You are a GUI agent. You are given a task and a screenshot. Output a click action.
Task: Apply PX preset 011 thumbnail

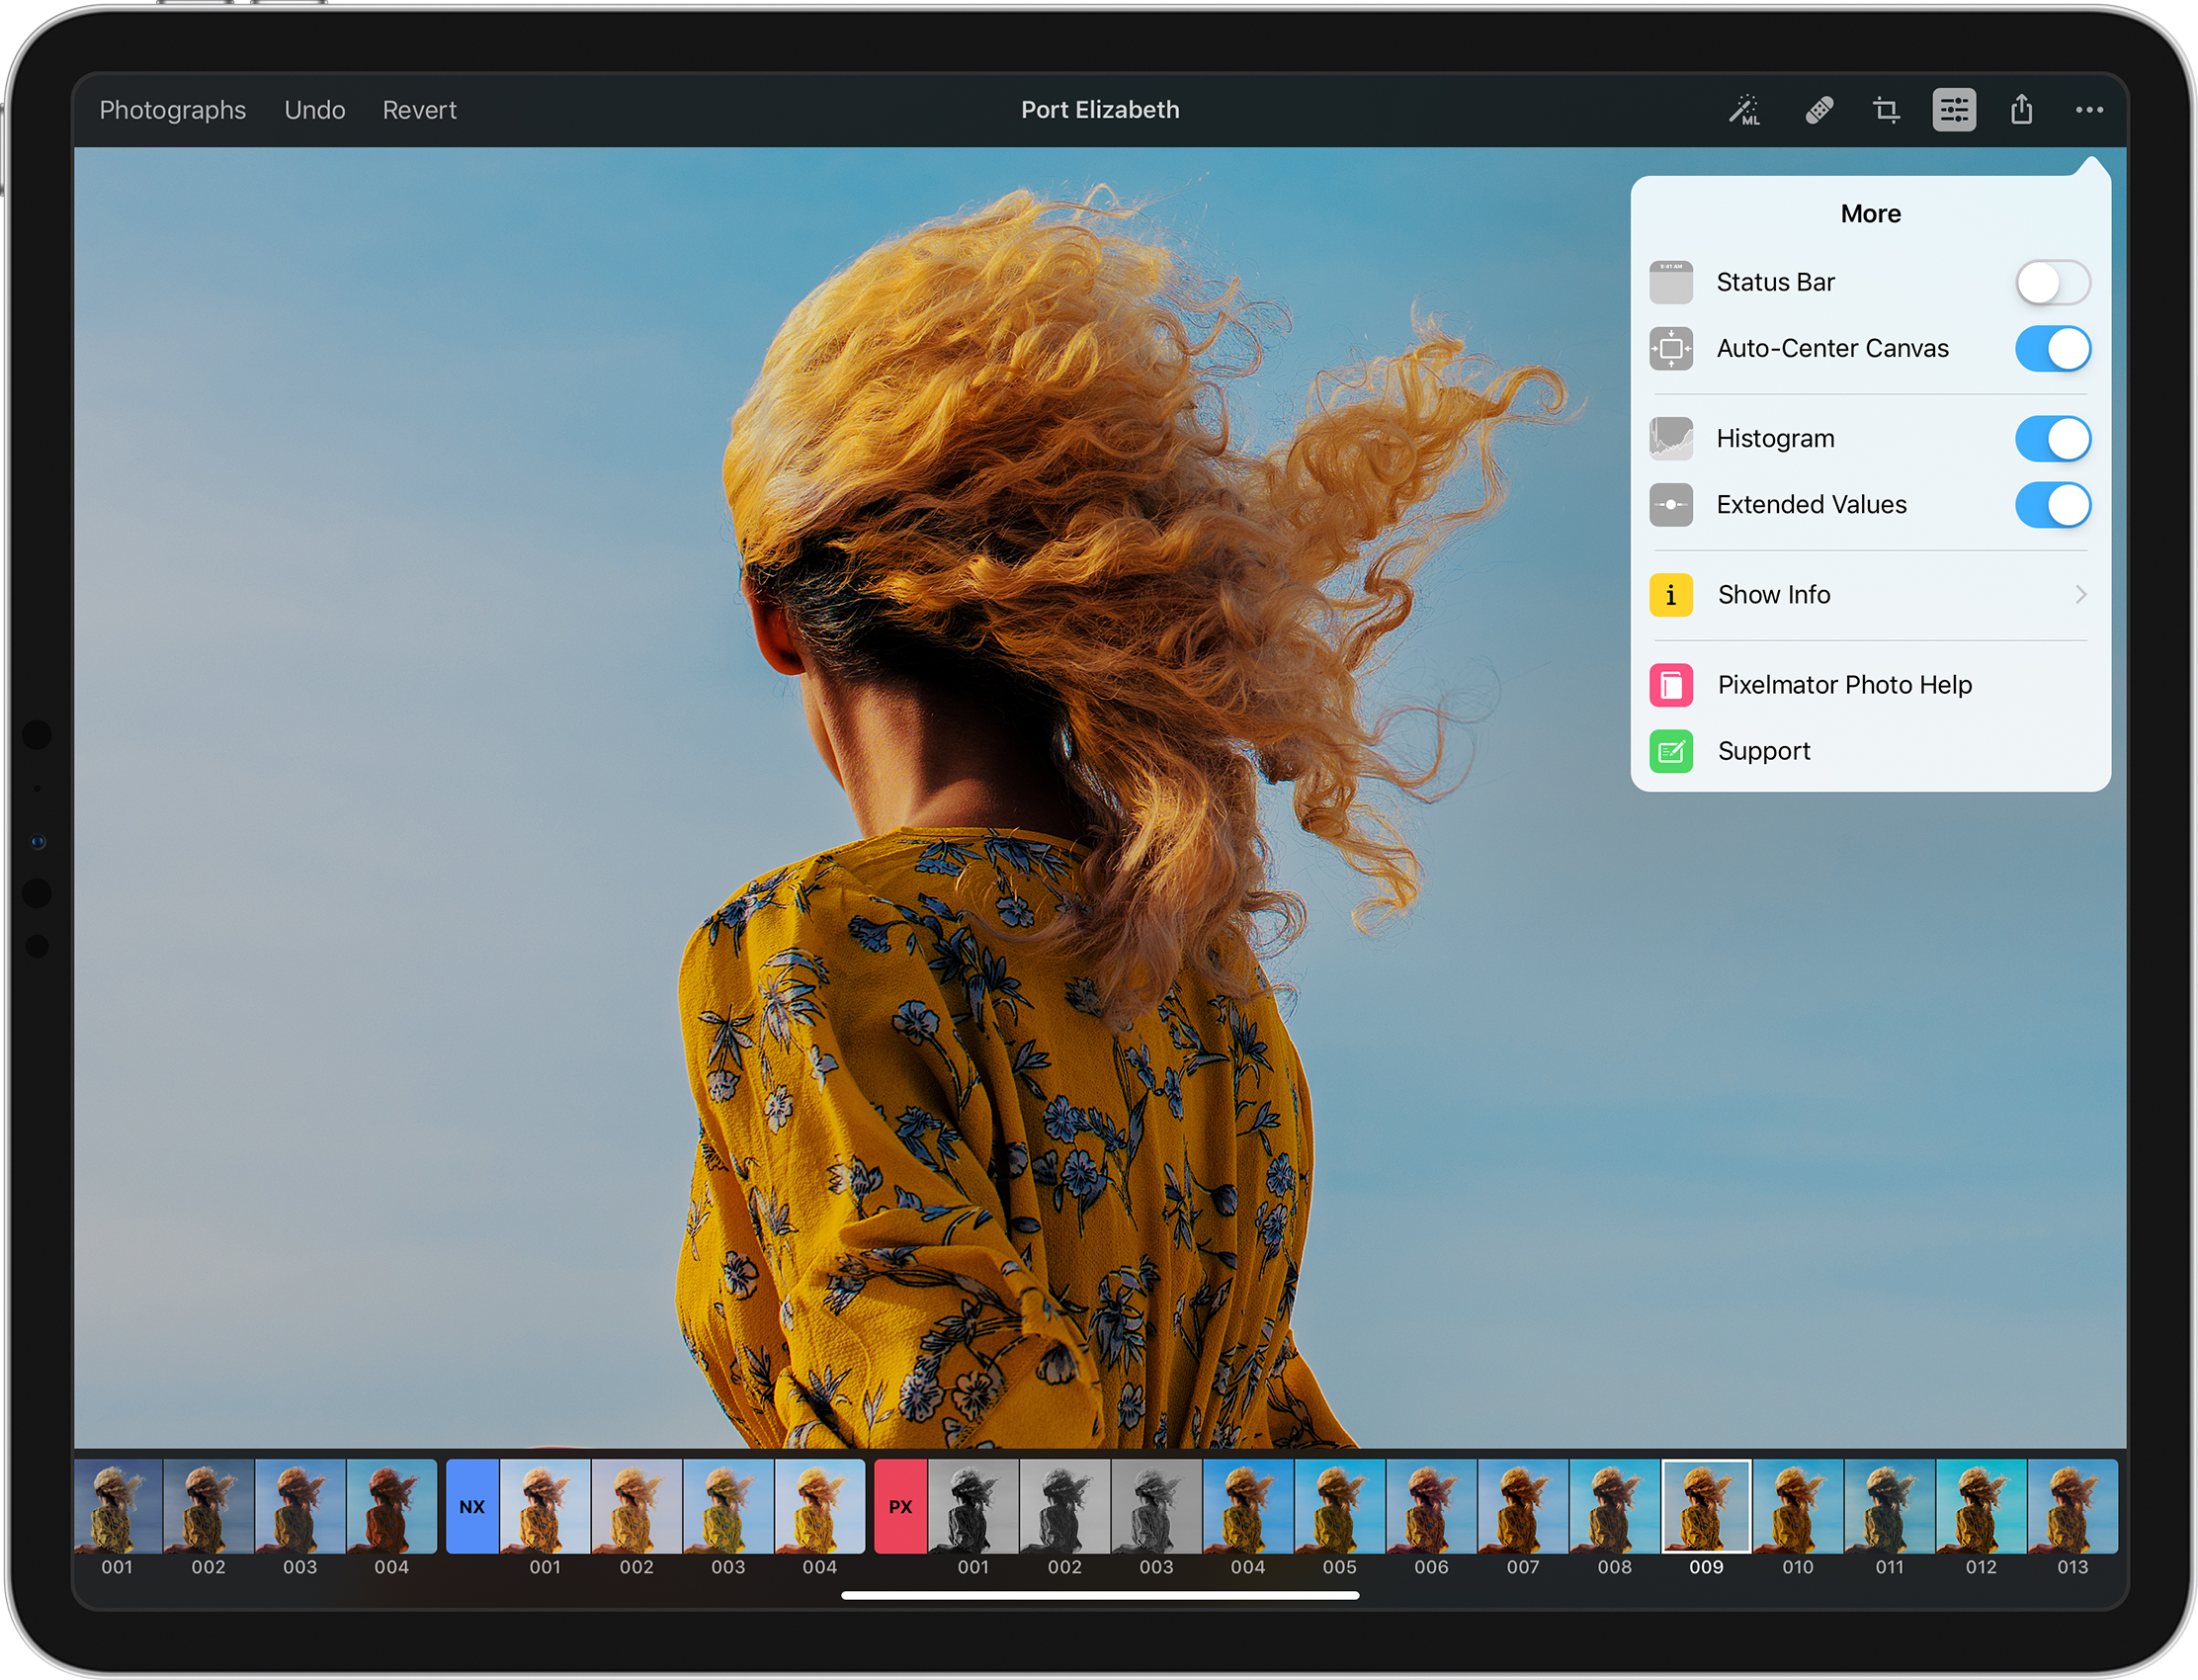[1889, 1506]
